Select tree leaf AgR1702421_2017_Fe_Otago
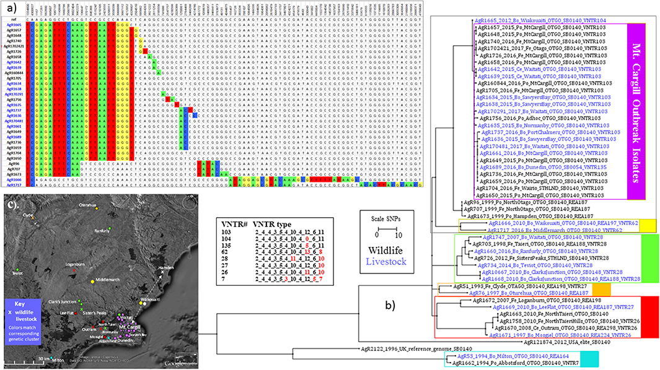This screenshot has width=660, height=370. (x=543, y=48)
